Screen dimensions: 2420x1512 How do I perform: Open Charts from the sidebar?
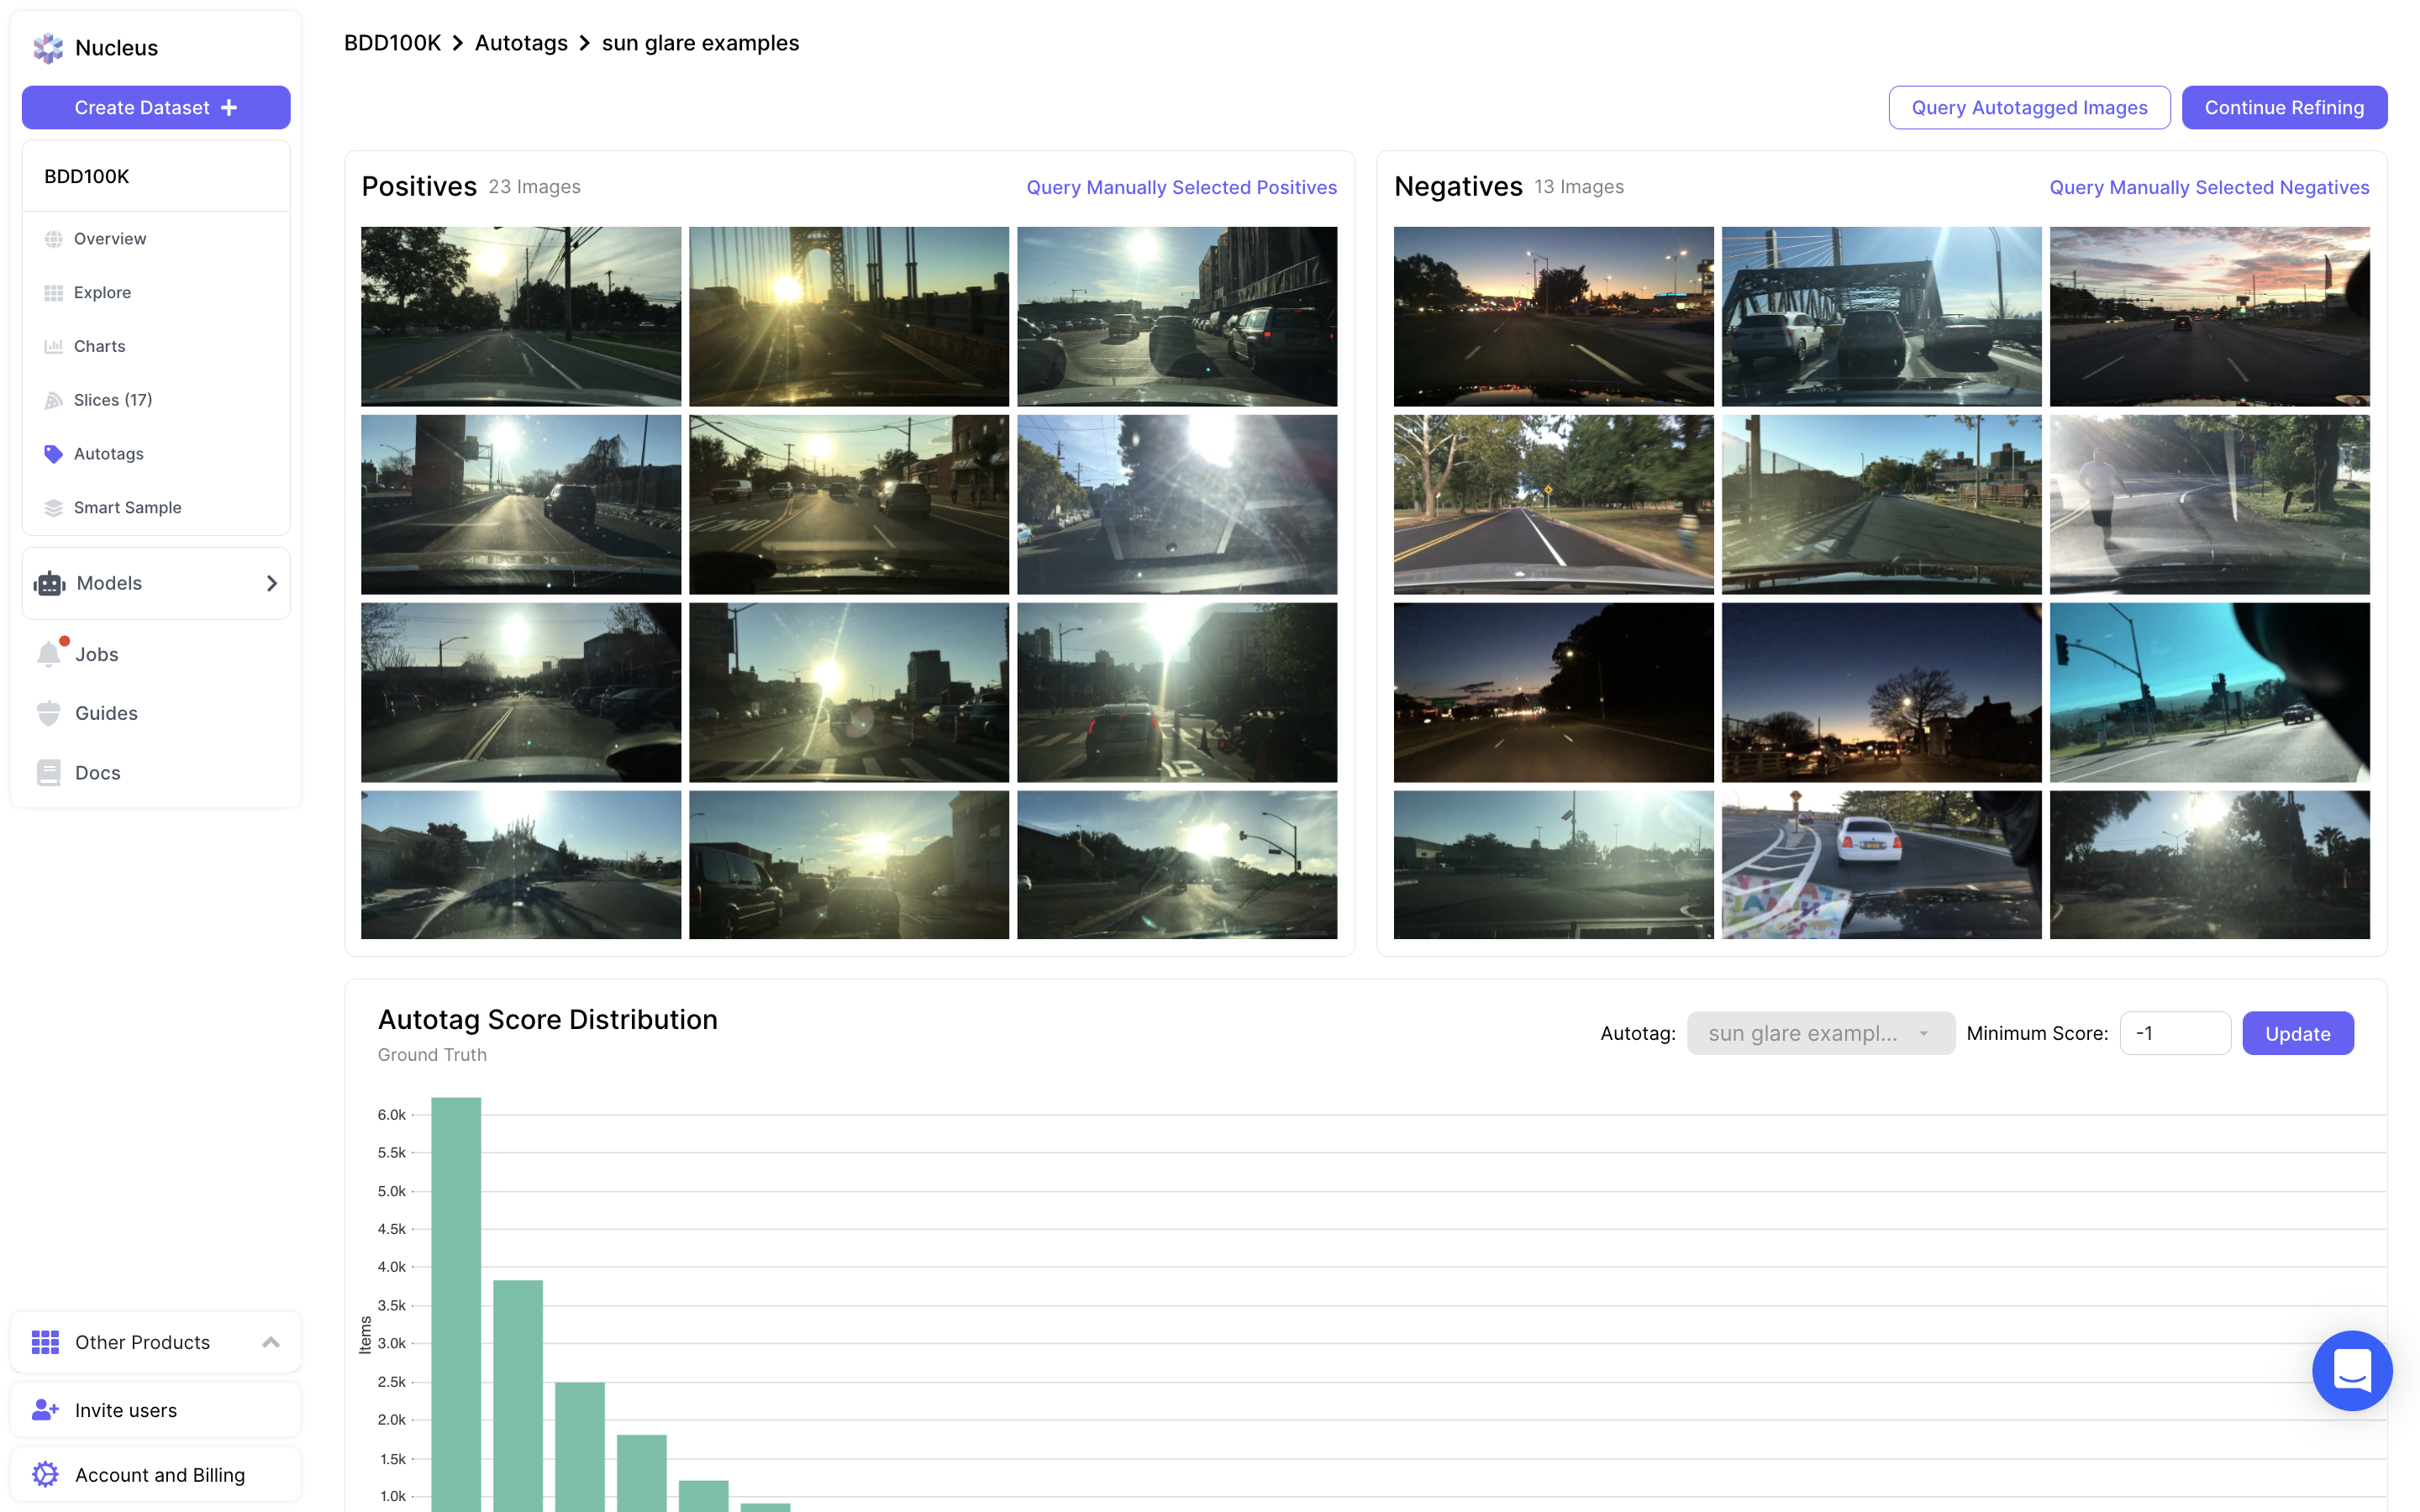click(99, 346)
